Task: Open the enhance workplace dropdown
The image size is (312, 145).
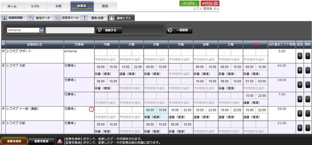Action: [x=26, y=30]
